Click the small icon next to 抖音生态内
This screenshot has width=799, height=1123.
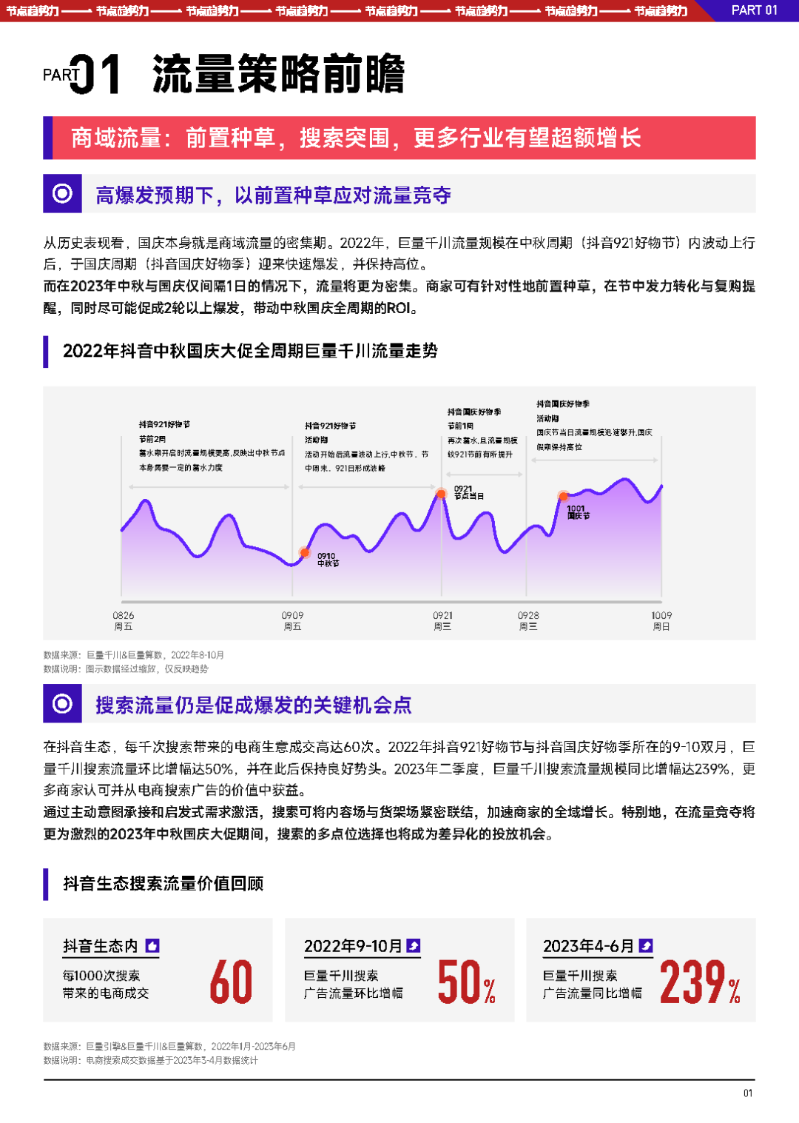[152, 946]
